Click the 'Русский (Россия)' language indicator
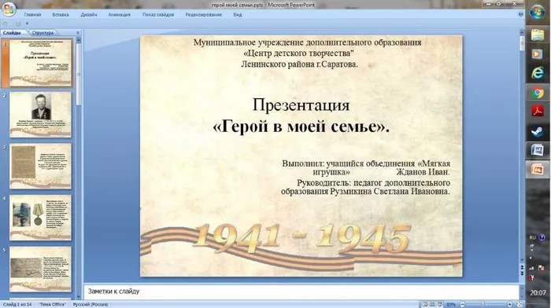This screenshot has height=308, width=551. pyautogui.click(x=91, y=305)
